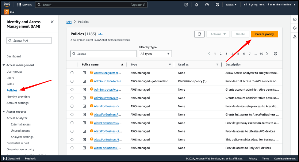The width and height of the screenshot is (299, 162).
Task: Select the AlexaForBusinessG... radio button
Action: pos(72,123)
